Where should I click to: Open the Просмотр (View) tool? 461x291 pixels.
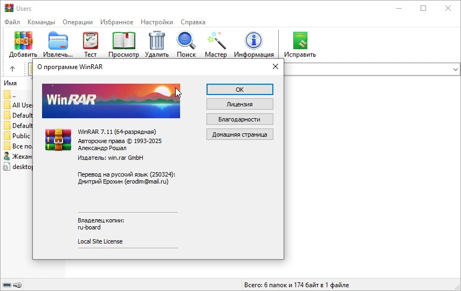[x=123, y=44]
